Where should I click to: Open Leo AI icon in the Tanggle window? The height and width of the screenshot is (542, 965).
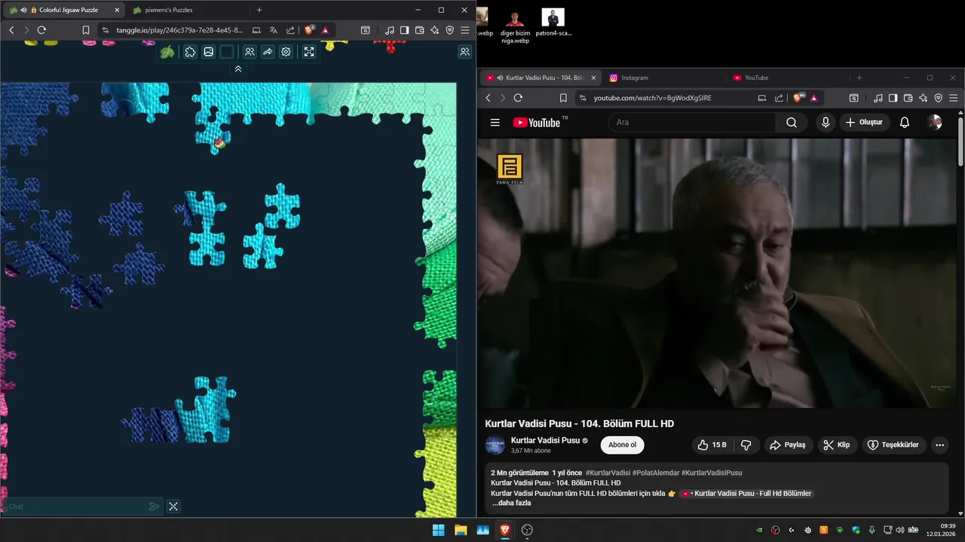[x=435, y=30]
